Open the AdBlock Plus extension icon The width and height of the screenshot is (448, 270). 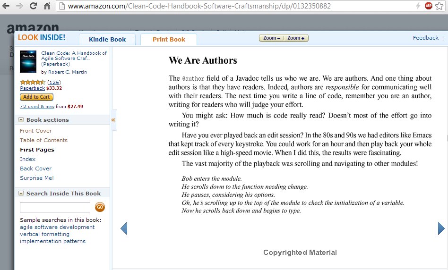click(x=428, y=6)
